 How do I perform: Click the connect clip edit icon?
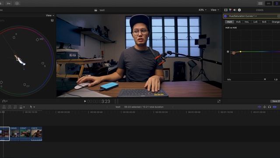point(4,107)
